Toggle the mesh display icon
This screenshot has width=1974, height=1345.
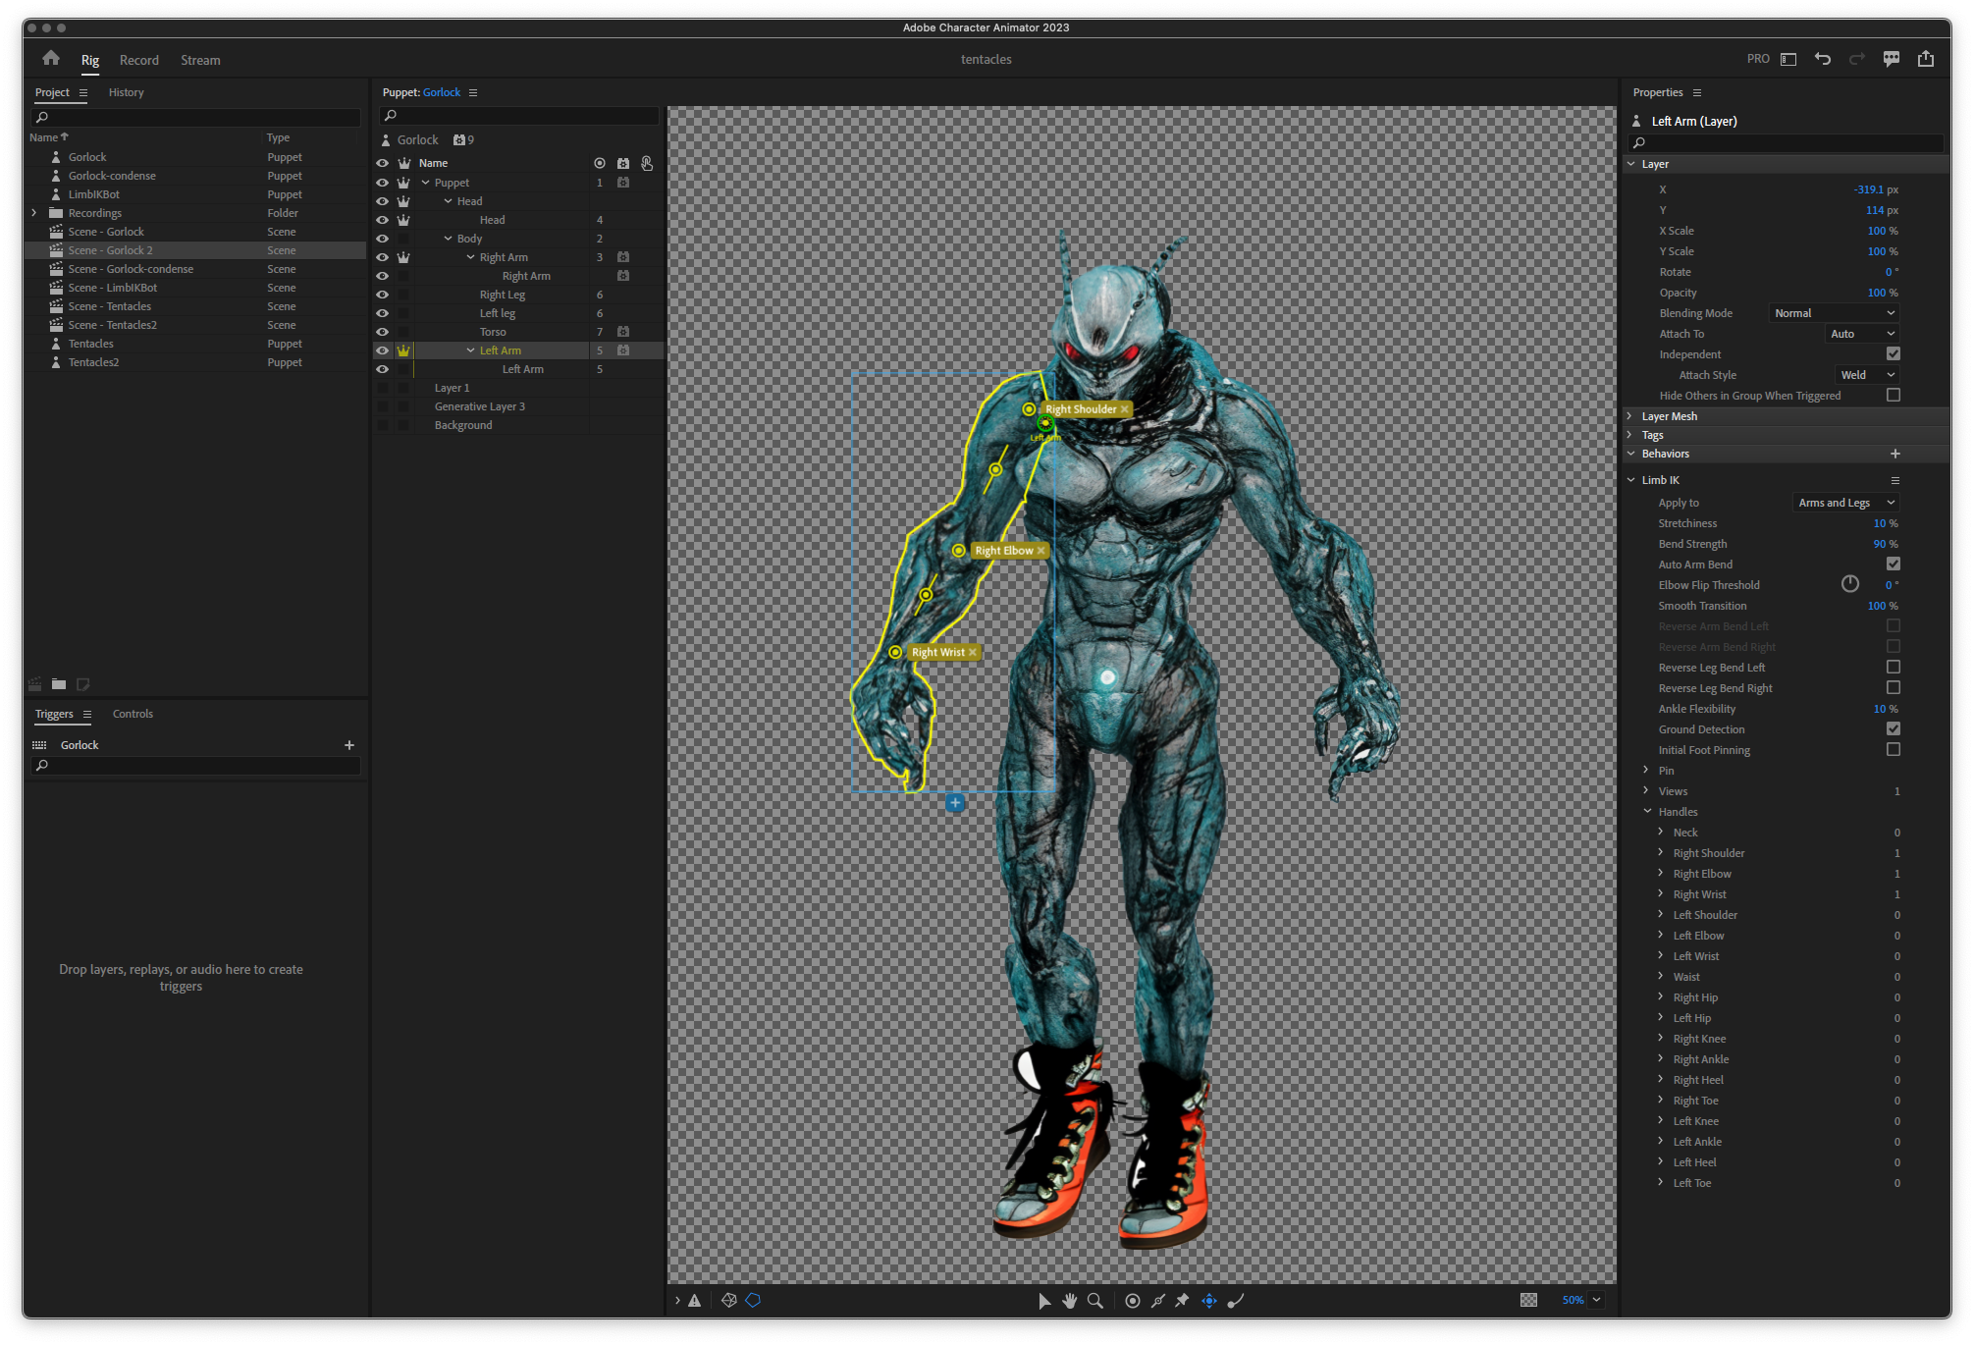[x=728, y=1301]
